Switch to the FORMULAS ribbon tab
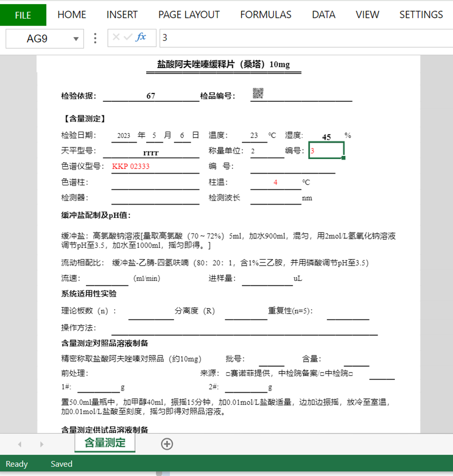453x476 pixels. 266,15
